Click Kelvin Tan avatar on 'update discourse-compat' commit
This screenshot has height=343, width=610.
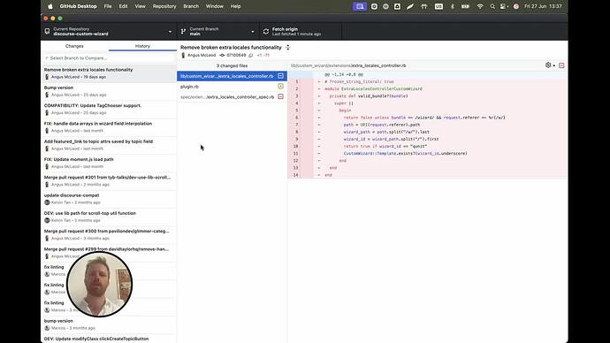pos(47,202)
